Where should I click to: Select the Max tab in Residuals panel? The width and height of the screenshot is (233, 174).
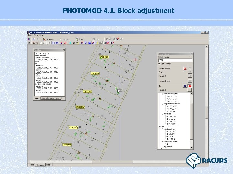(58, 98)
